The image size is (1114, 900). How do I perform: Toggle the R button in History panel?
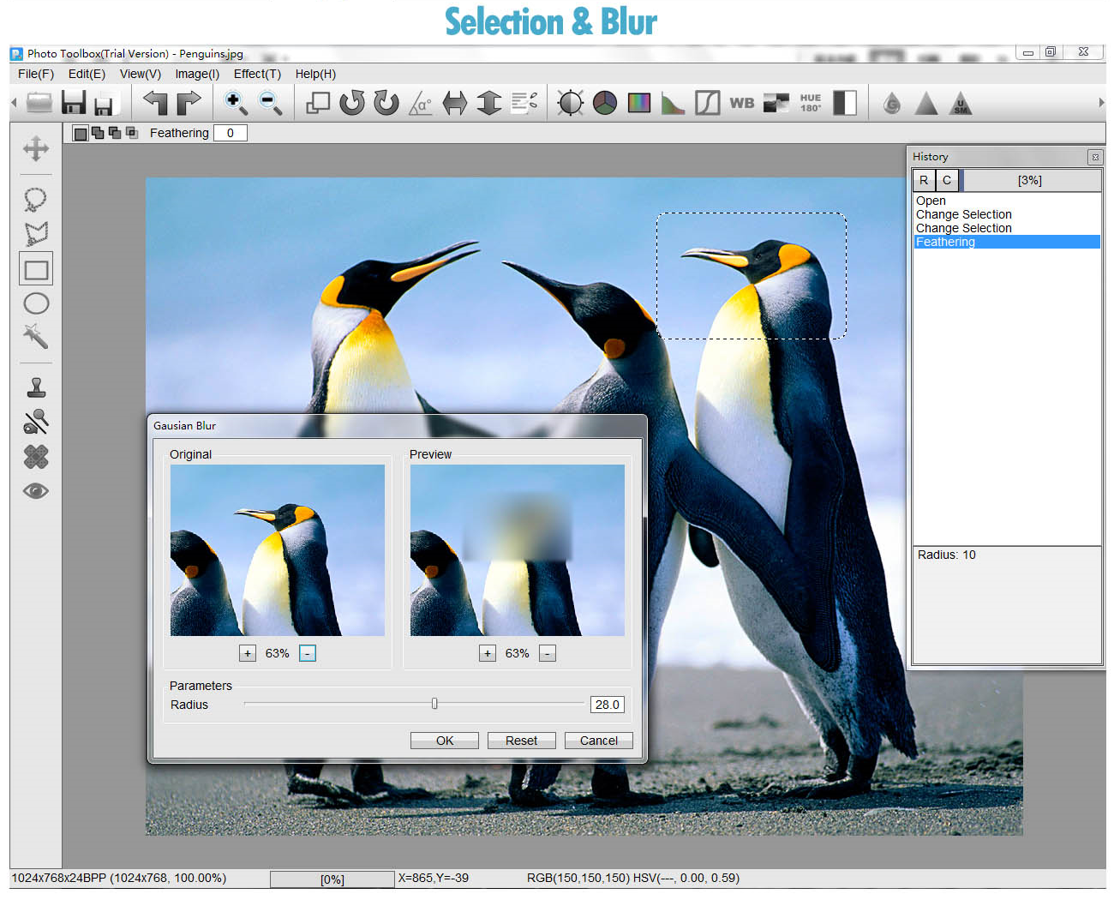pyautogui.click(x=924, y=180)
